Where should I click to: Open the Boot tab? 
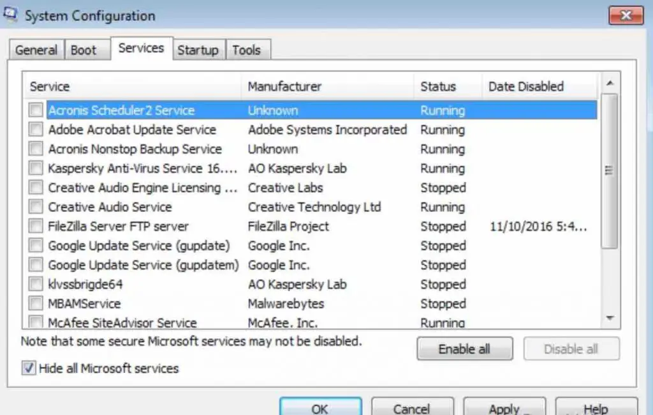point(84,50)
